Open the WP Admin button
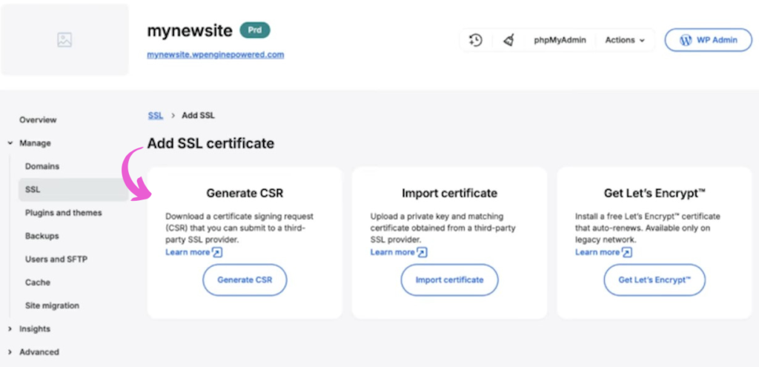The width and height of the screenshot is (759, 367). point(708,40)
